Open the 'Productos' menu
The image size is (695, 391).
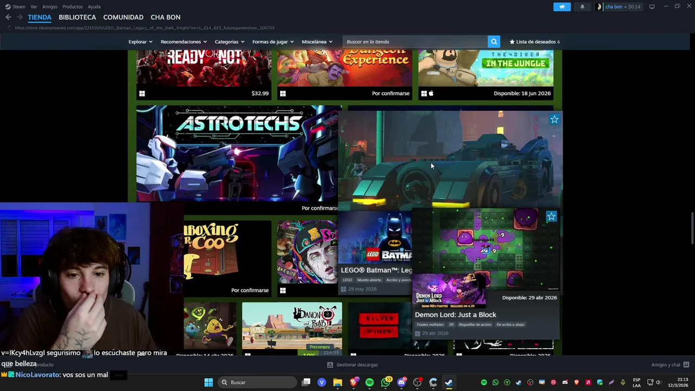click(72, 7)
